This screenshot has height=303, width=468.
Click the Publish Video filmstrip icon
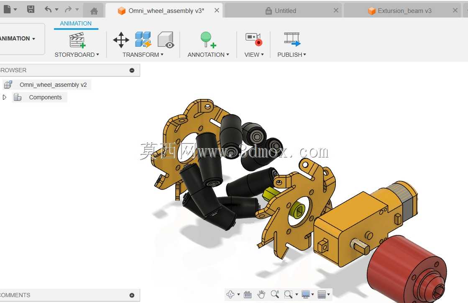(x=292, y=39)
